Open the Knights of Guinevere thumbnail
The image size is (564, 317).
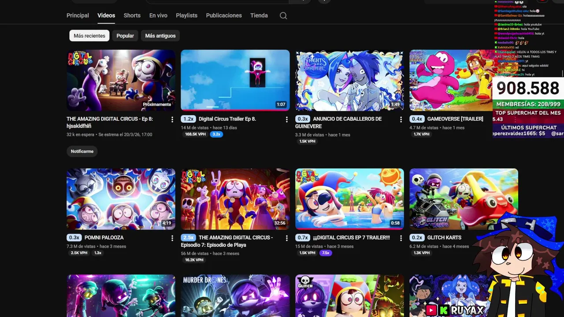coord(349,80)
